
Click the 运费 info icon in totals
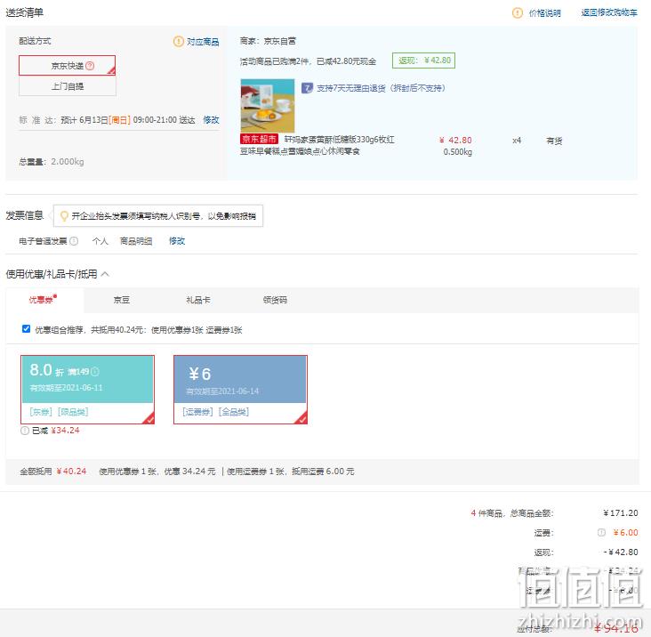(x=601, y=532)
